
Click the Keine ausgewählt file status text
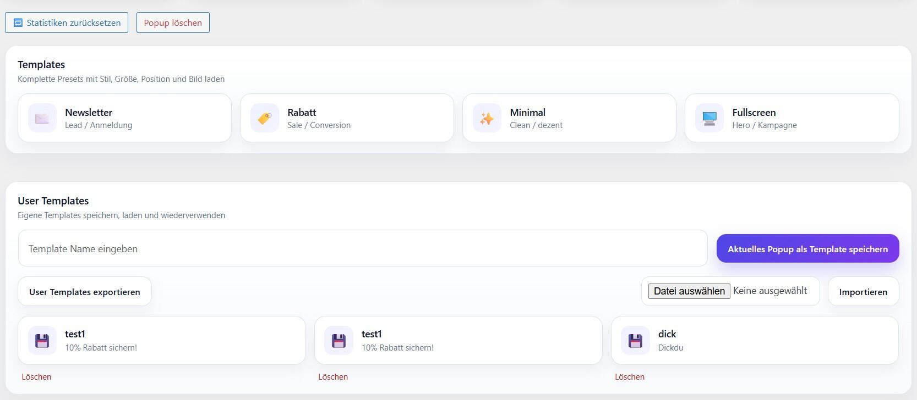pyautogui.click(x=770, y=291)
